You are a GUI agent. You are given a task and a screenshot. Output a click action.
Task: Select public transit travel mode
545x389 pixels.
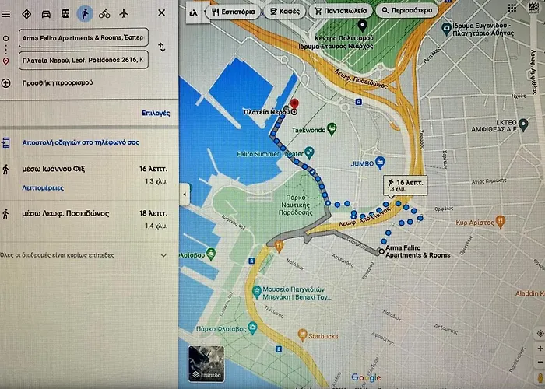click(65, 13)
